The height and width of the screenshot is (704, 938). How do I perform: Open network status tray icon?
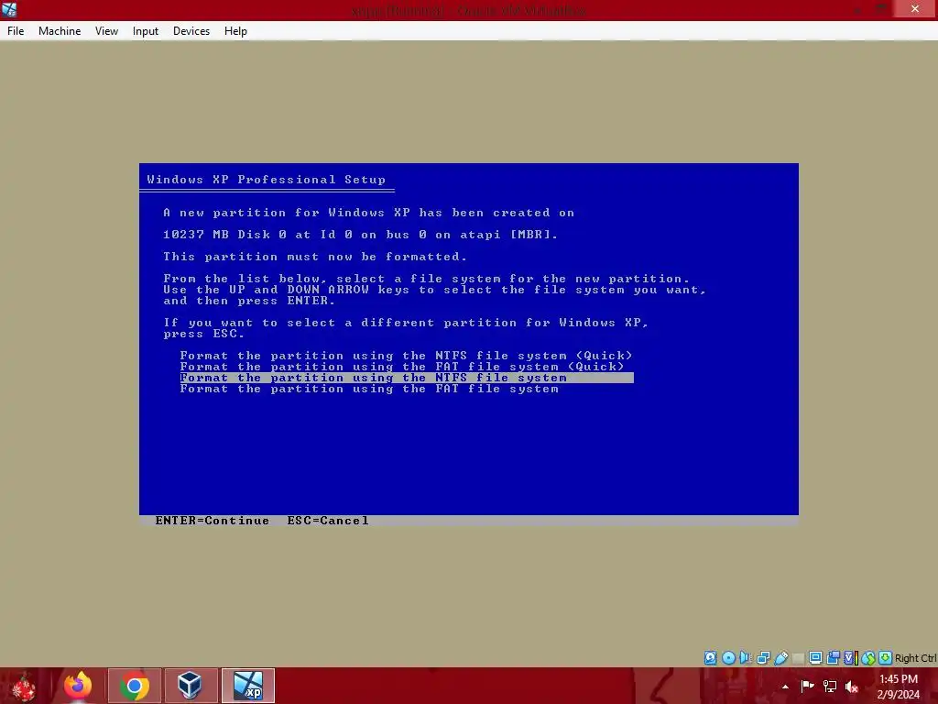pos(830,687)
